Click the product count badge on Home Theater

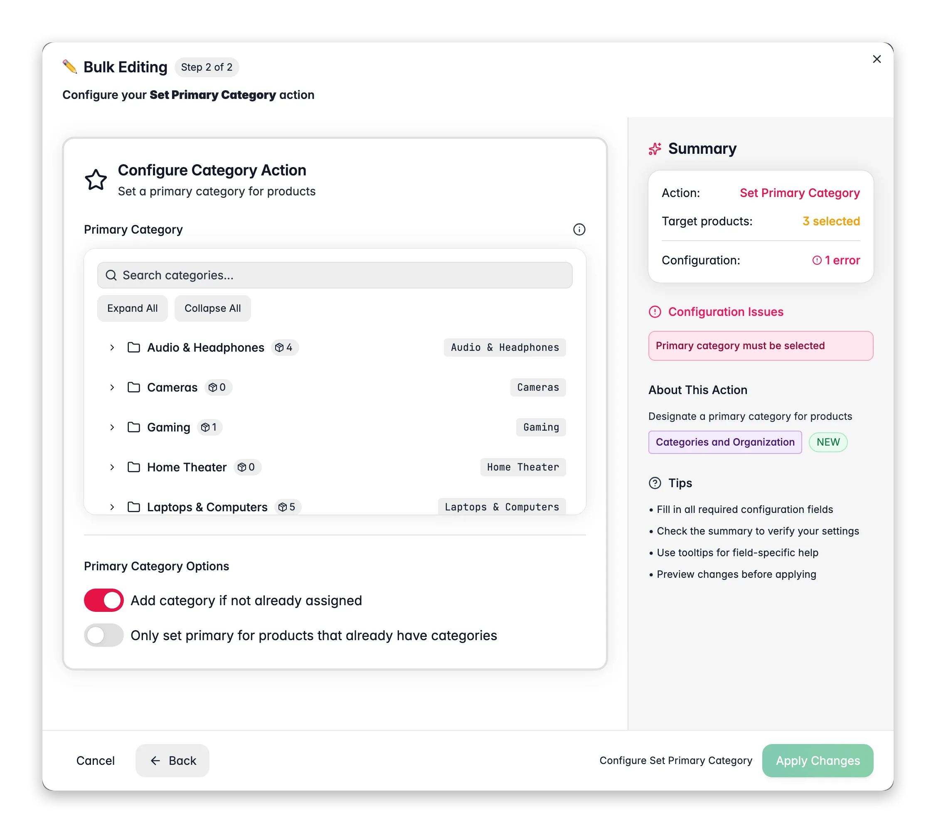pos(247,467)
